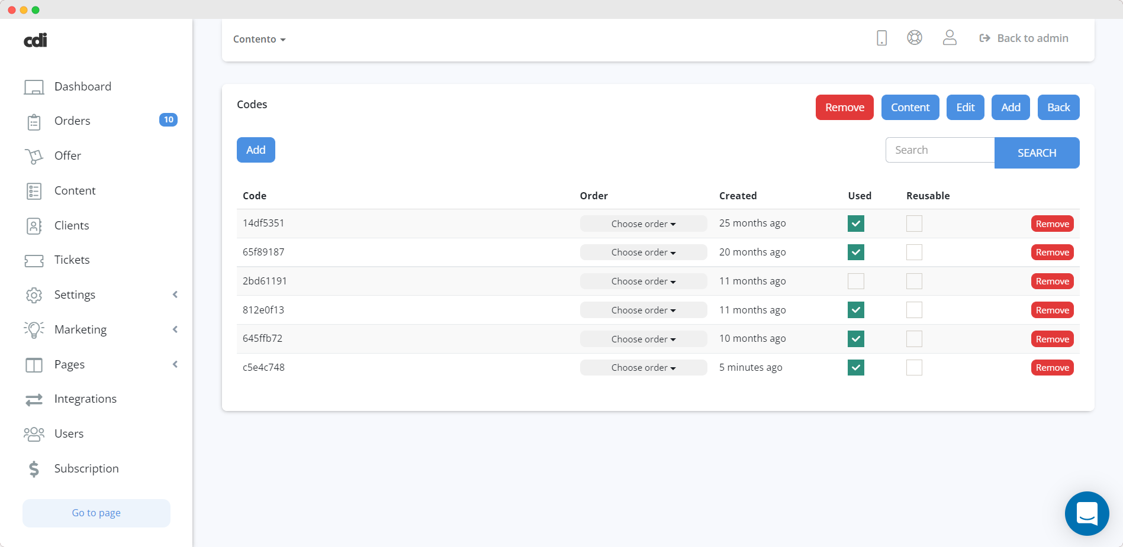
Task: Click the Orders clipboard icon
Action: [34, 122]
